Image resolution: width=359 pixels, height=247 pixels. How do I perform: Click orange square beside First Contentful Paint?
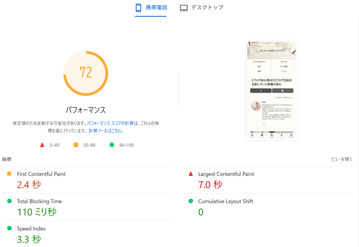click(9, 174)
